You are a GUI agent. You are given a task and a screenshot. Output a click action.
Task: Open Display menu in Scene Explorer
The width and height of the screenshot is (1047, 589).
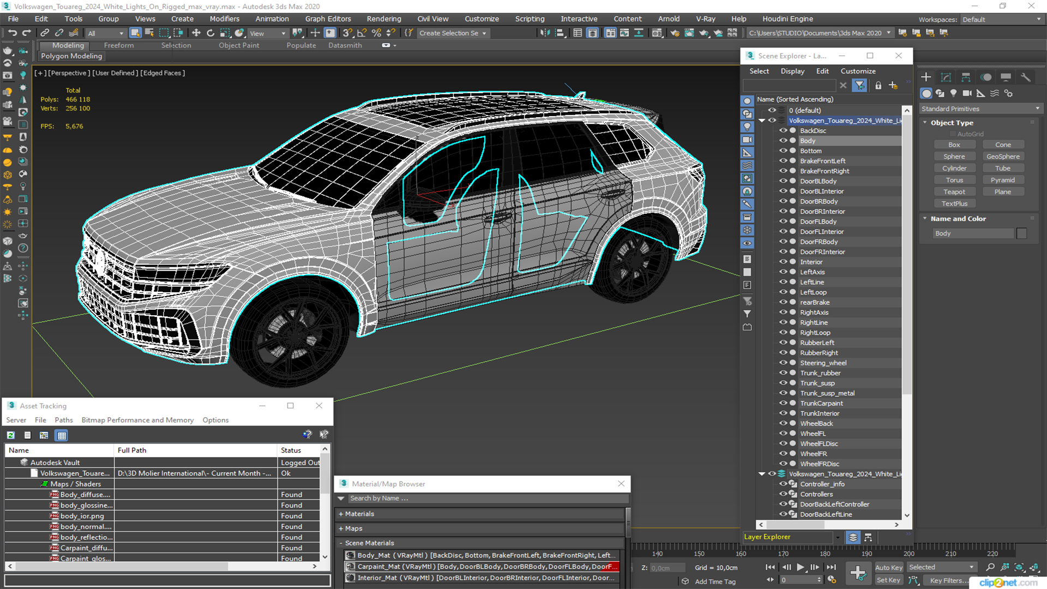pos(792,71)
